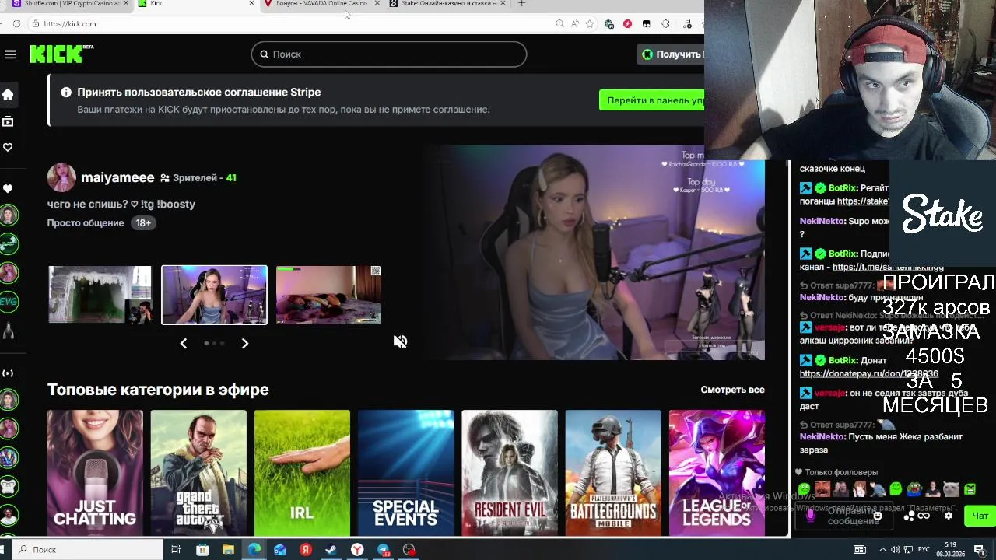Open the Just Chatting category card
This screenshot has height=560, width=996.
[95, 473]
